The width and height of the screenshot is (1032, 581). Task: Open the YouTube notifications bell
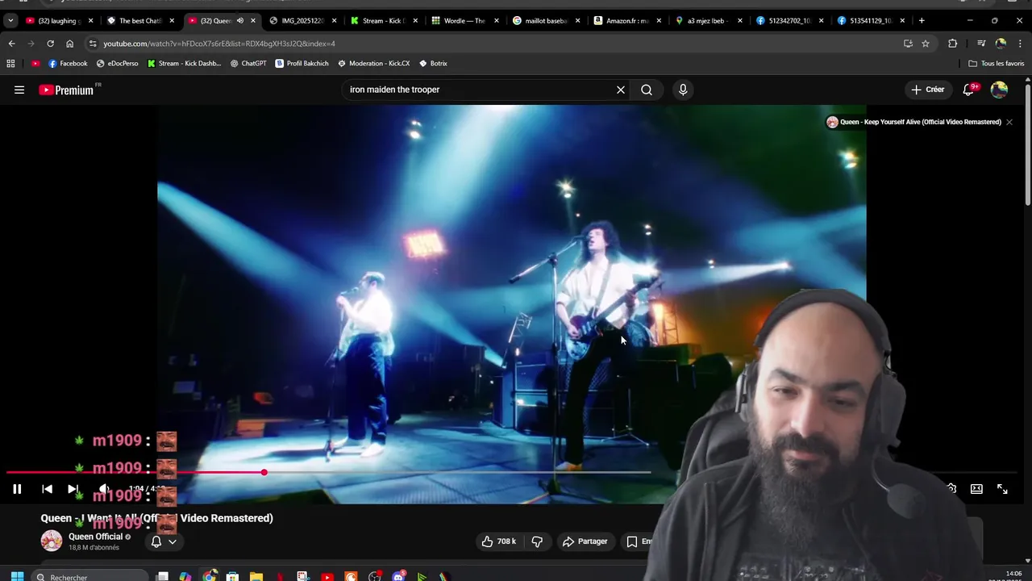pos(968,90)
